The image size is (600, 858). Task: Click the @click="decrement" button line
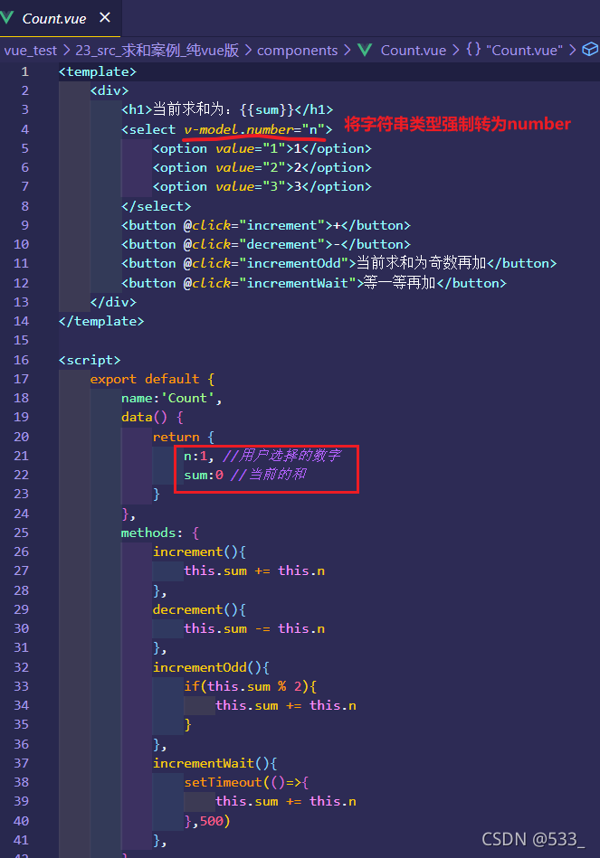[266, 245]
